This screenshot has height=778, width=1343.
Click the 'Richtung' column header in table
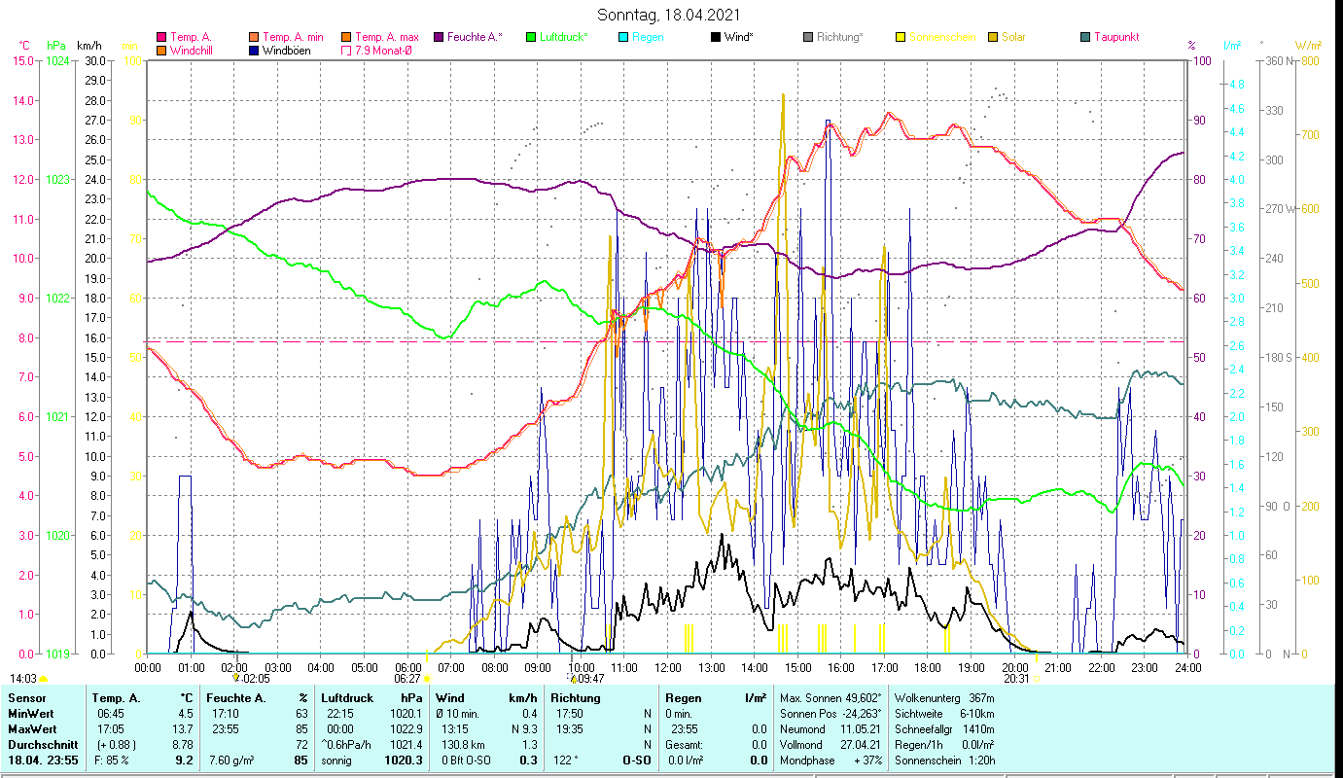click(576, 697)
